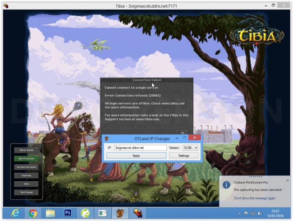The height and width of the screenshot is (221, 293).
Task: Click the capturing has been canceled message
Action: 257,190
